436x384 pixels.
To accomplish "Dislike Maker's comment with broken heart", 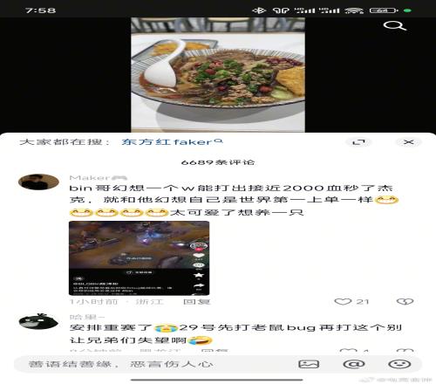I will (x=405, y=302).
